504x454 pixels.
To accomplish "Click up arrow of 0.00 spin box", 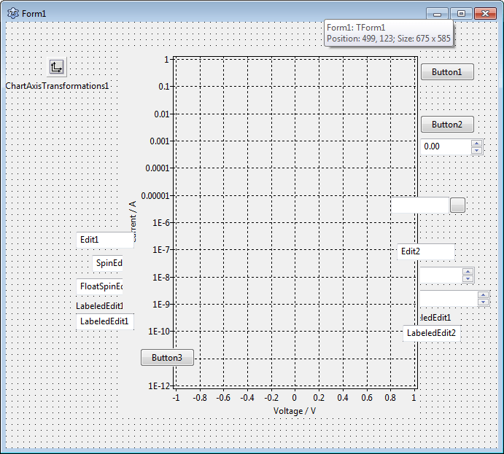I will 477,143.
